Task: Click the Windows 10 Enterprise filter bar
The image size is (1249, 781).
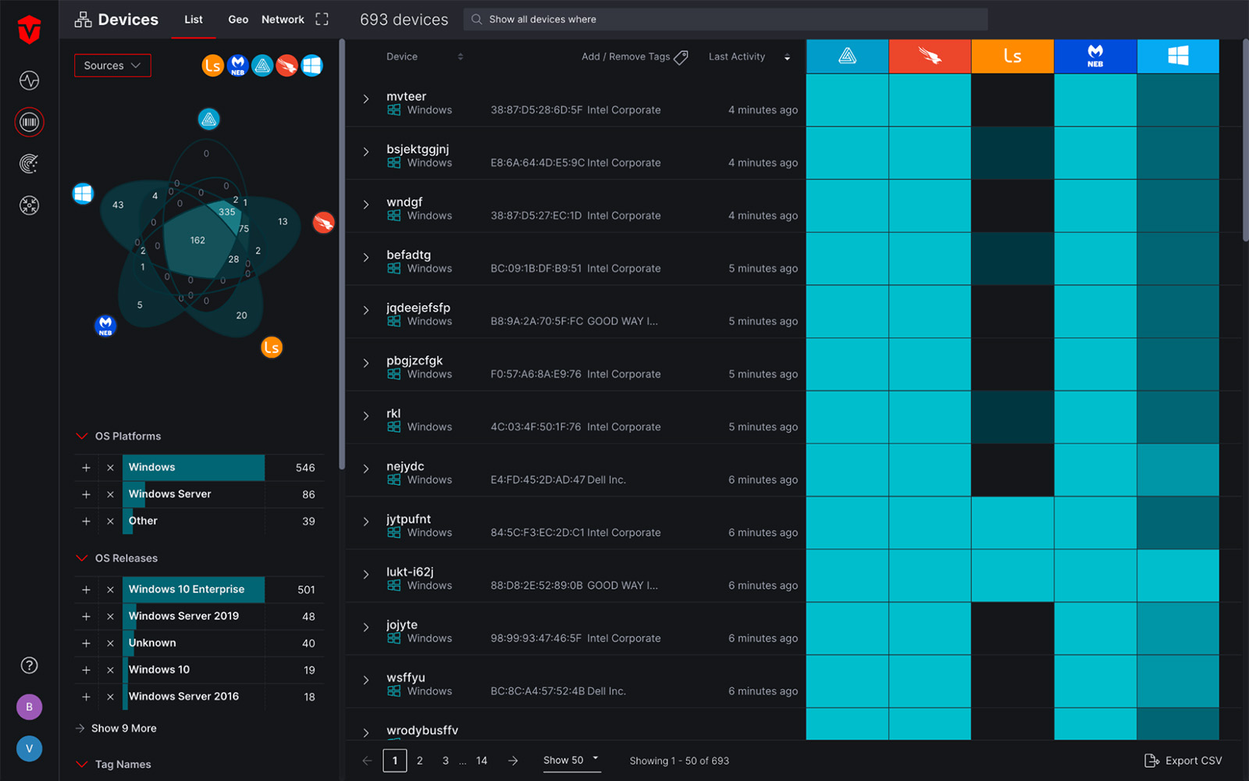Action: pyautogui.click(x=194, y=590)
